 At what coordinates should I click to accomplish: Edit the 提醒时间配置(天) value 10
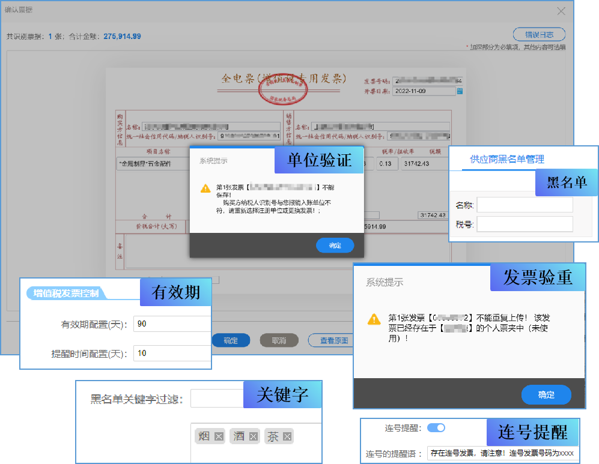click(172, 353)
